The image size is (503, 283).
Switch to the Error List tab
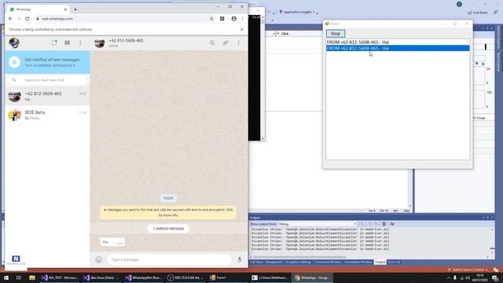coord(395,262)
